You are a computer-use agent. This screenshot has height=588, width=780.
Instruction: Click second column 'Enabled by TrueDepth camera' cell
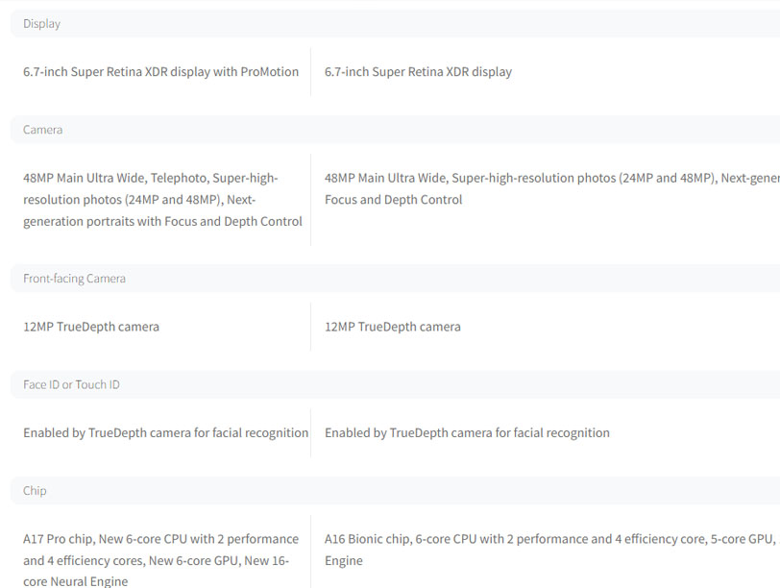(467, 432)
